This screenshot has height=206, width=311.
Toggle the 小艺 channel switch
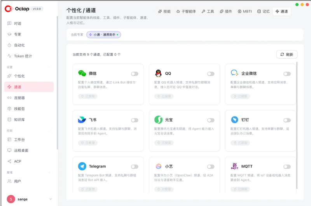(x=211, y=167)
